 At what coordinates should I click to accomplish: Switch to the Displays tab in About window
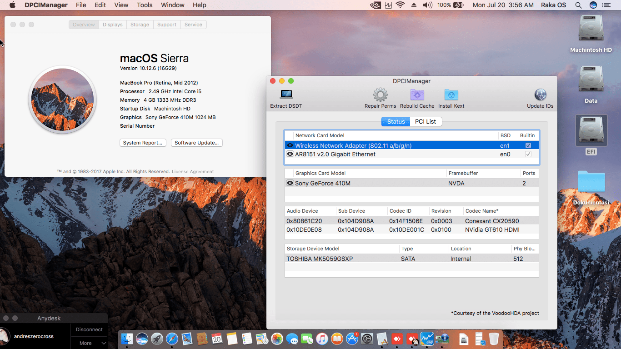(113, 25)
